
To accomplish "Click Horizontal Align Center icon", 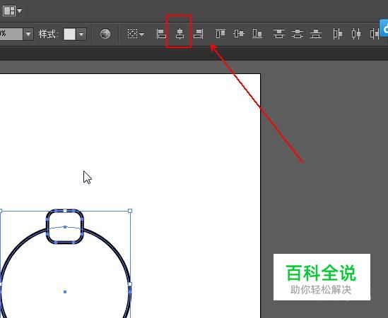I will point(180,34).
